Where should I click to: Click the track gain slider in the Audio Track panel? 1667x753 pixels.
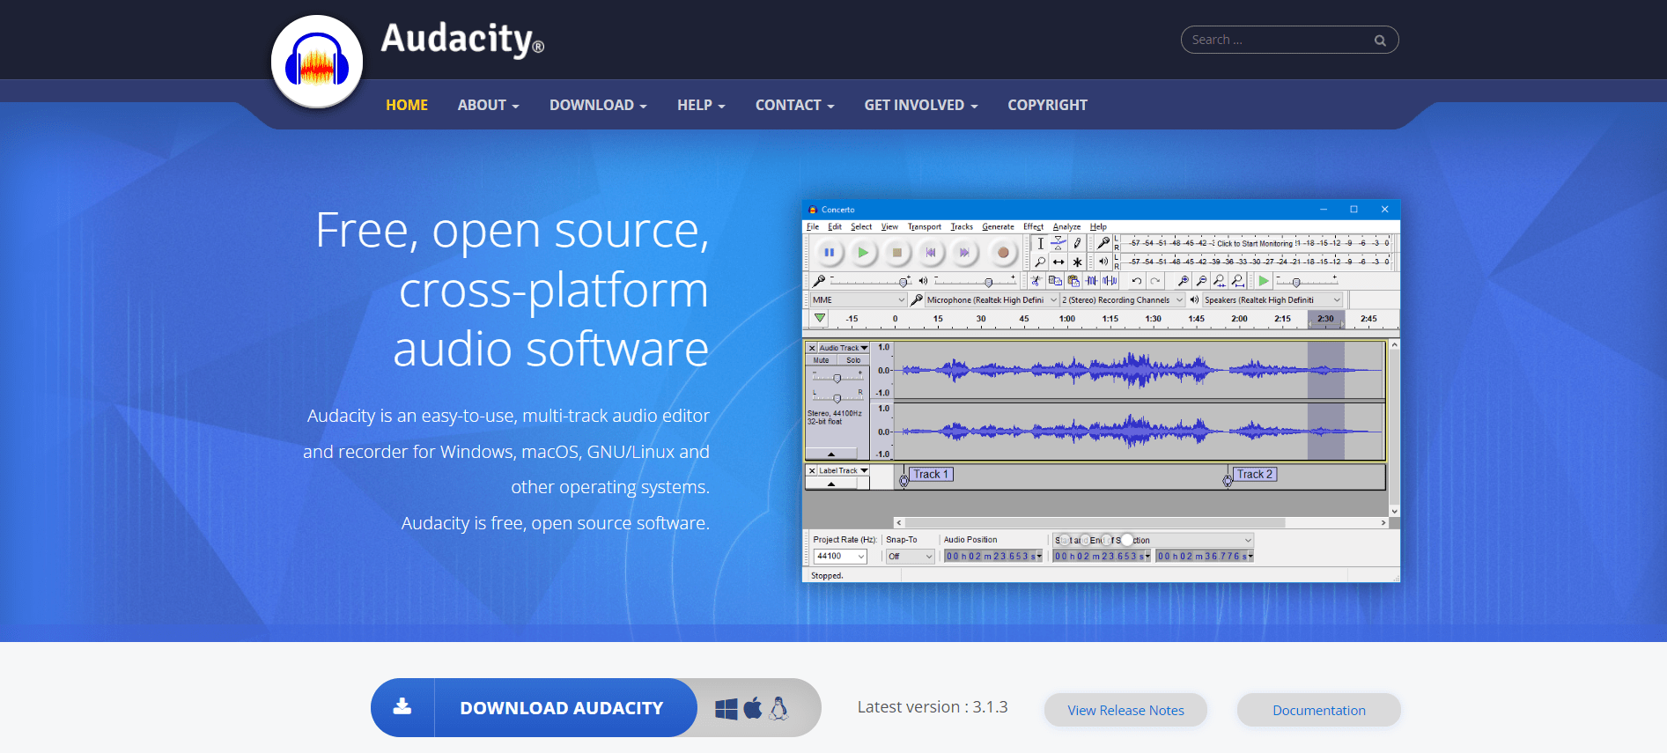pyautogui.click(x=837, y=377)
